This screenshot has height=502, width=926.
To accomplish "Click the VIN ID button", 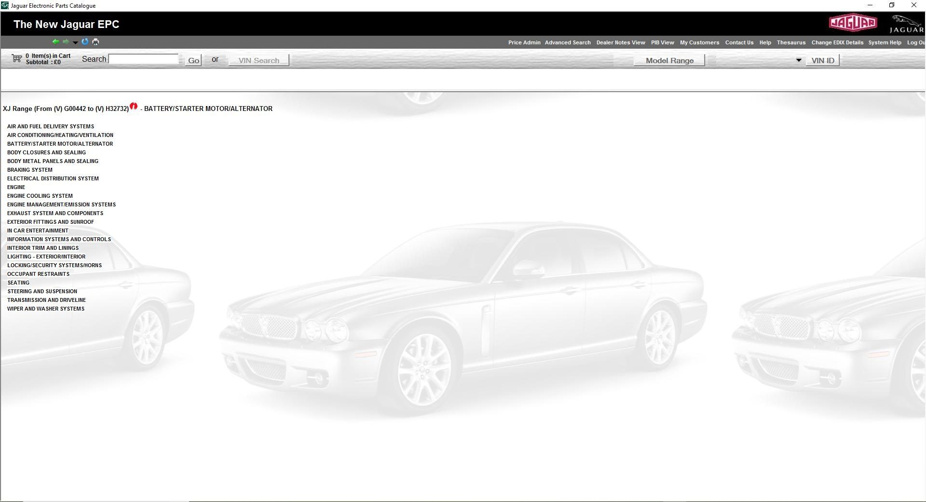I will 822,60.
